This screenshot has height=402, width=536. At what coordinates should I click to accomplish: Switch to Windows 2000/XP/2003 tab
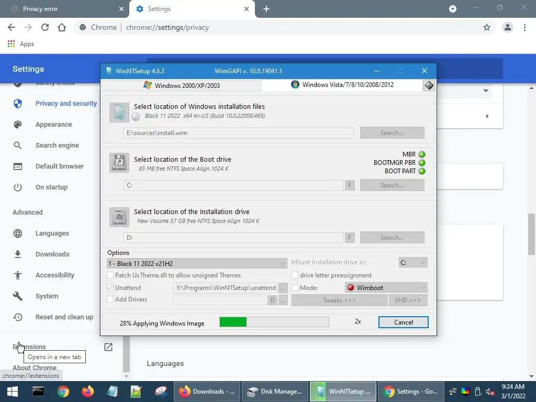[182, 85]
